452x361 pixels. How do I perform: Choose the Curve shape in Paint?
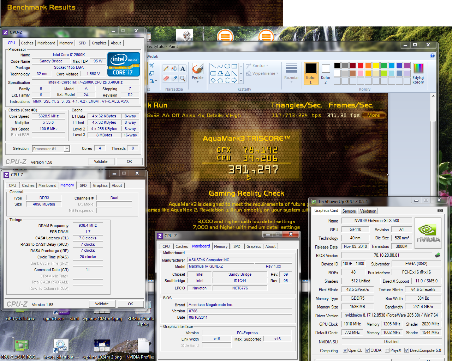220,66
